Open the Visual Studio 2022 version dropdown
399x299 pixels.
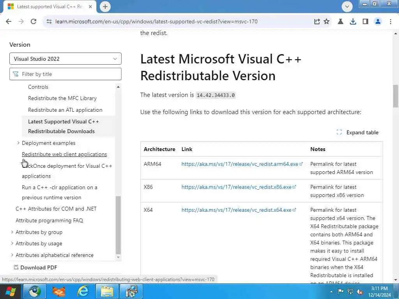[x=65, y=59]
